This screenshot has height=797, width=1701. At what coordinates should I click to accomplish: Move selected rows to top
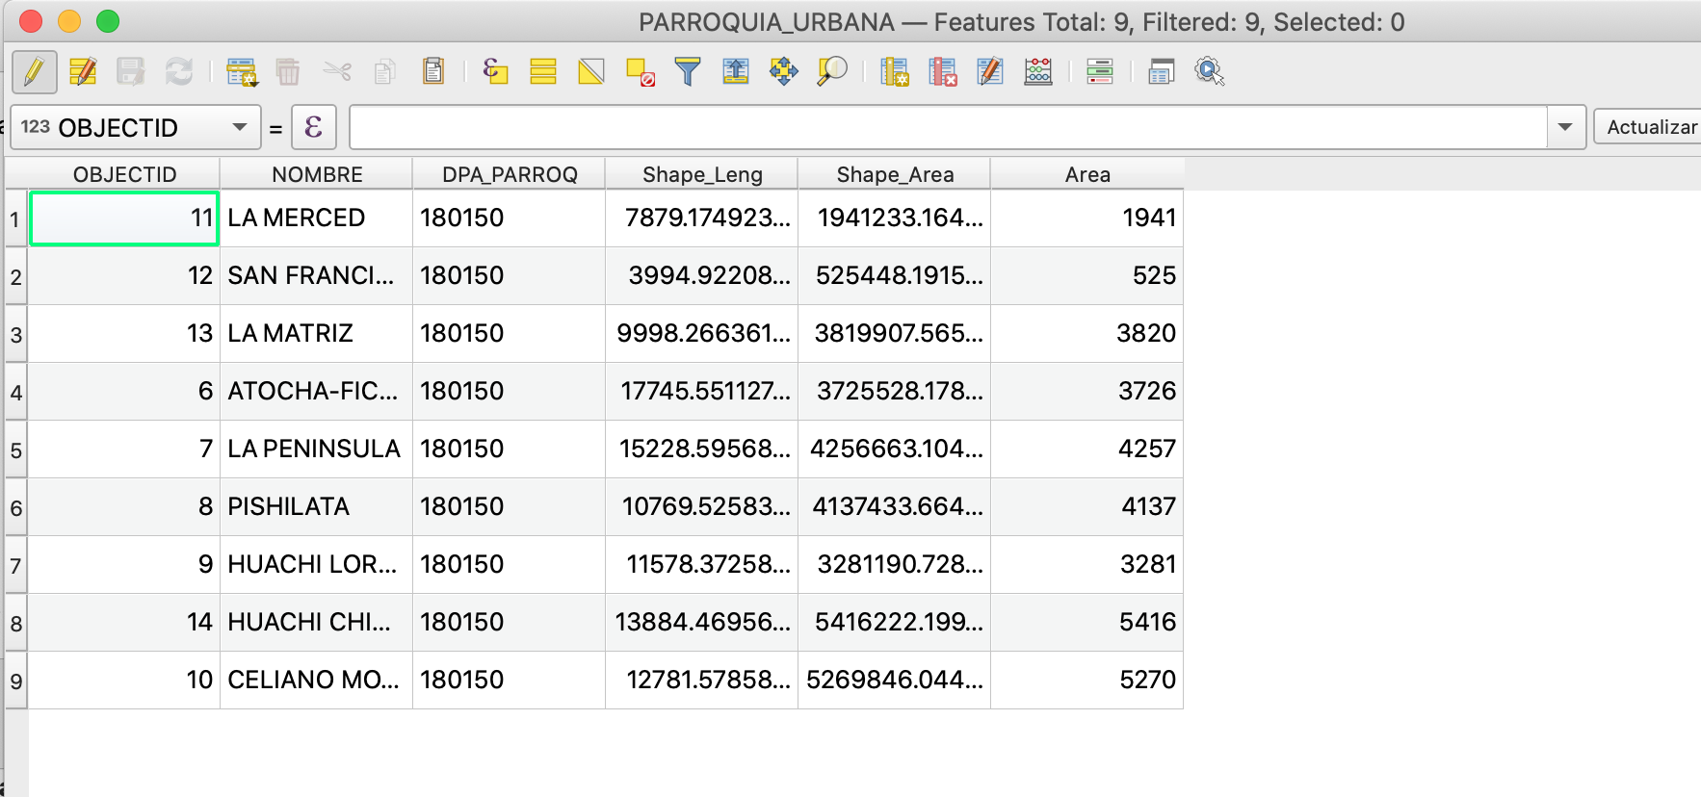pyautogui.click(x=736, y=71)
